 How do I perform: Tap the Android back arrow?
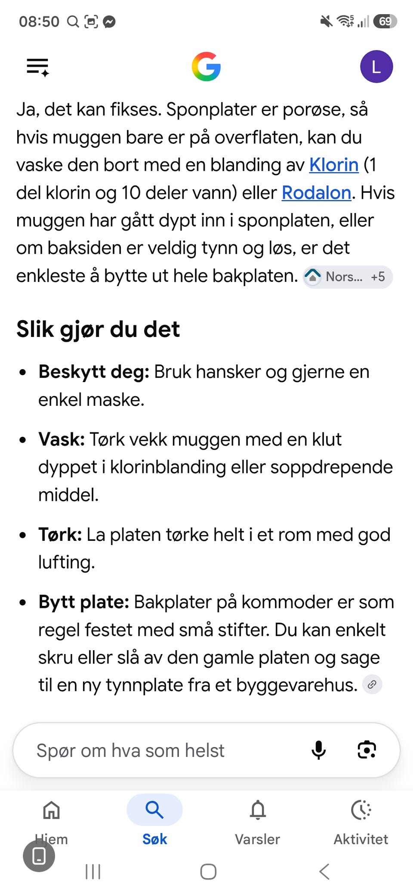324,872
